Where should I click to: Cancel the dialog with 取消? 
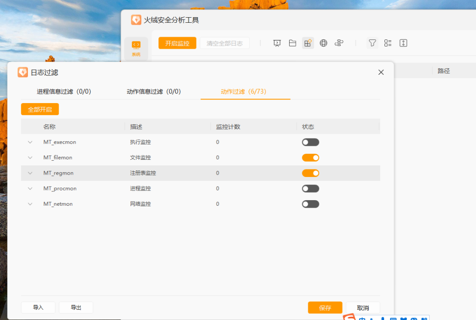pos(363,307)
